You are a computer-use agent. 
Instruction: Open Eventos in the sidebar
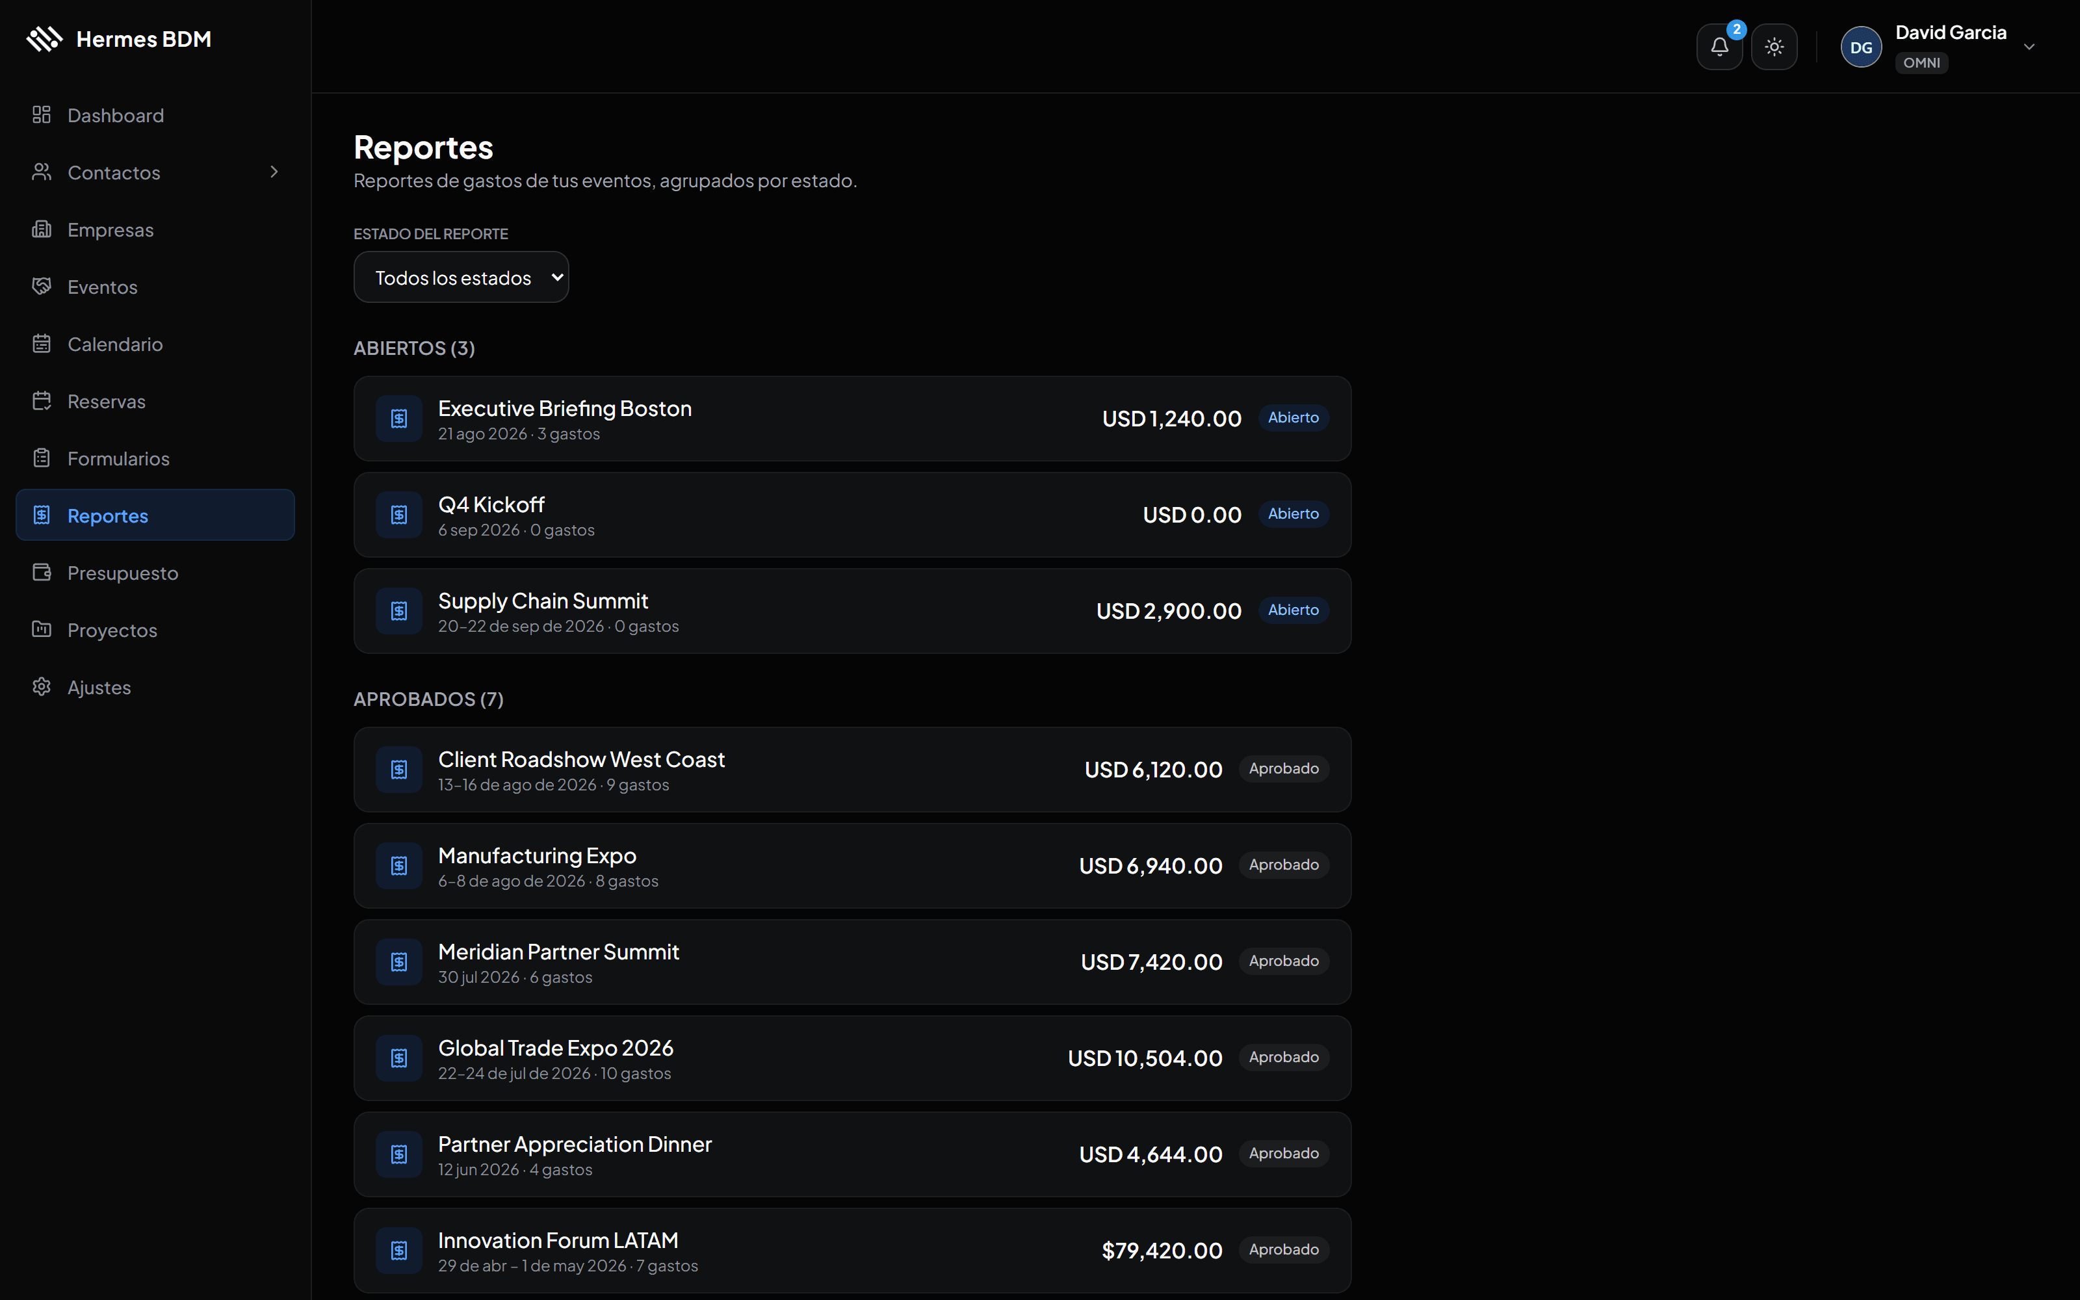click(x=155, y=286)
